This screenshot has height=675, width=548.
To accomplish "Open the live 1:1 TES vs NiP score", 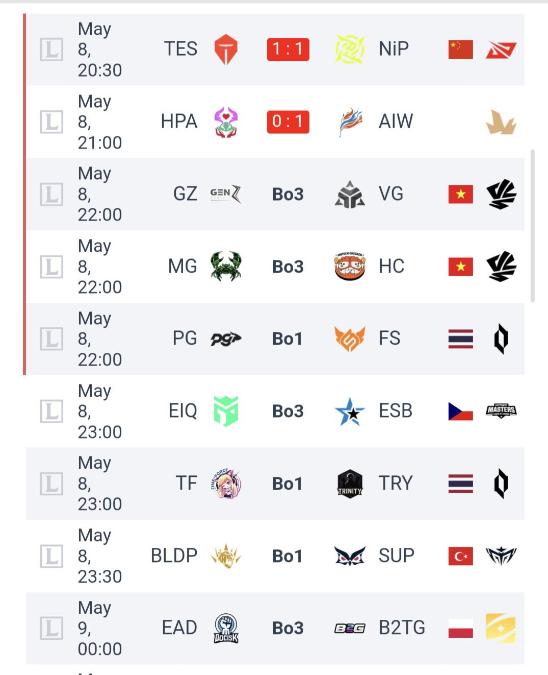I will coord(288,50).
